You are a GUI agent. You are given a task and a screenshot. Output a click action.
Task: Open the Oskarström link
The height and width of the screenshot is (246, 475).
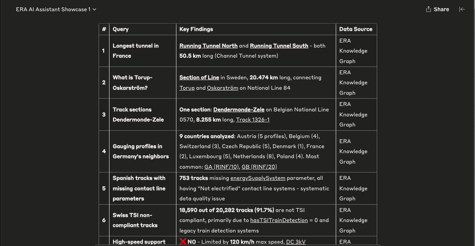click(222, 88)
